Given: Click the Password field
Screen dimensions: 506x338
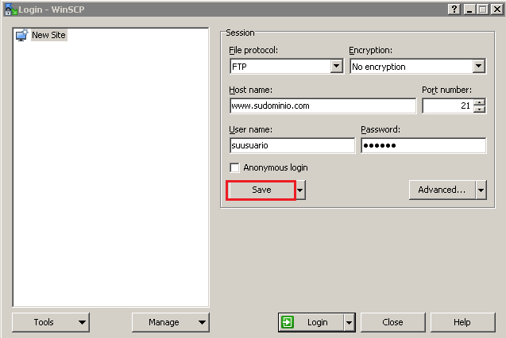Looking at the screenshot, I should point(423,145).
